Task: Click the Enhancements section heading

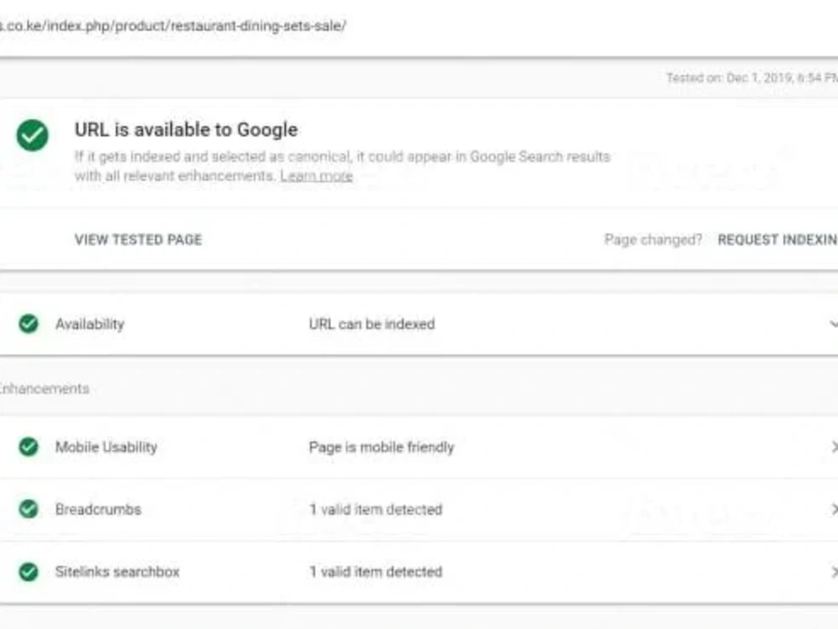Action: point(44,388)
